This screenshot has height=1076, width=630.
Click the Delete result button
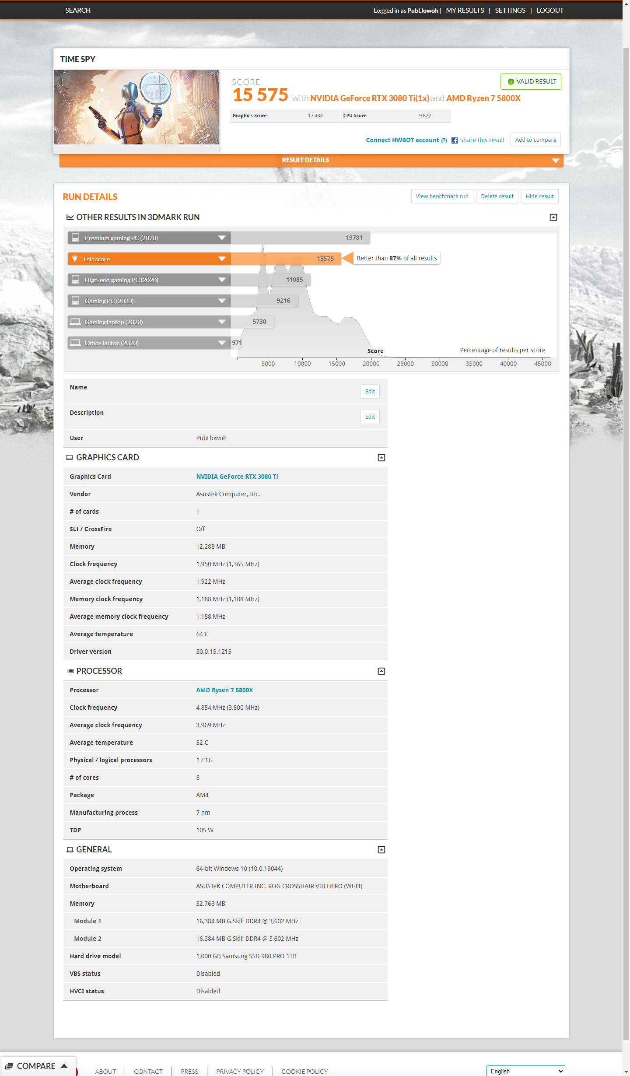[x=497, y=196]
